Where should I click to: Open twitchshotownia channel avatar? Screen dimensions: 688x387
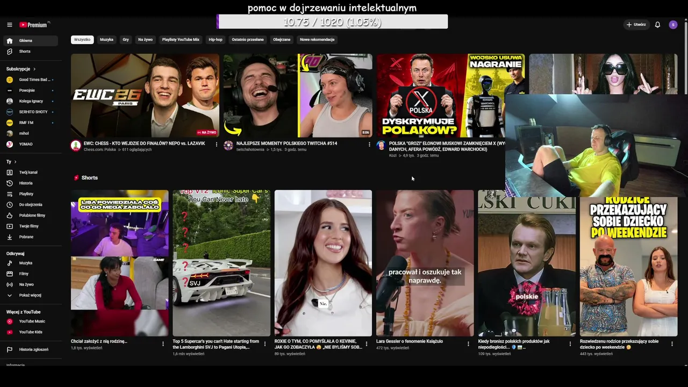tap(228, 146)
